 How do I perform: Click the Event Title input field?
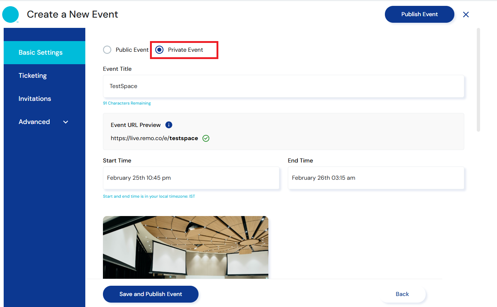(x=283, y=86)
